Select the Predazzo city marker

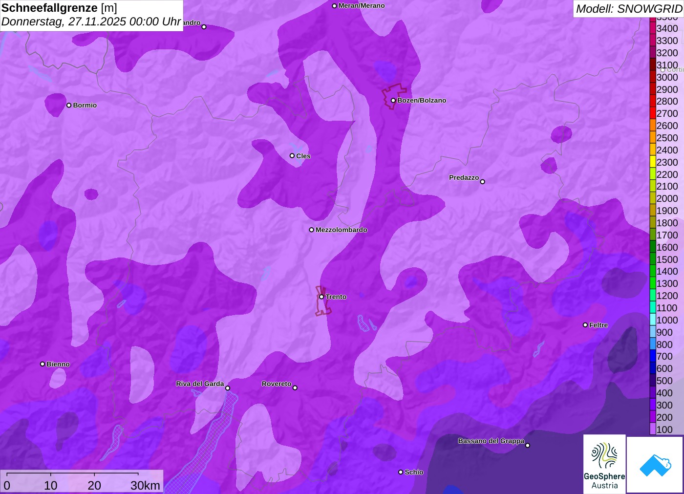(x=483, y=182)
